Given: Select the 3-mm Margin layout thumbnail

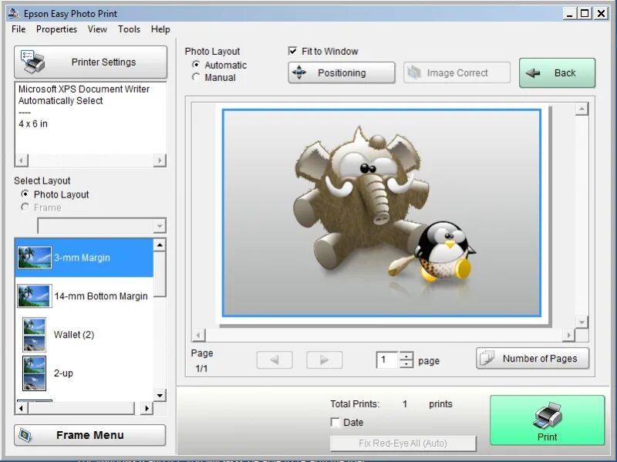Looking at the screenshot, I should (35, 258).
